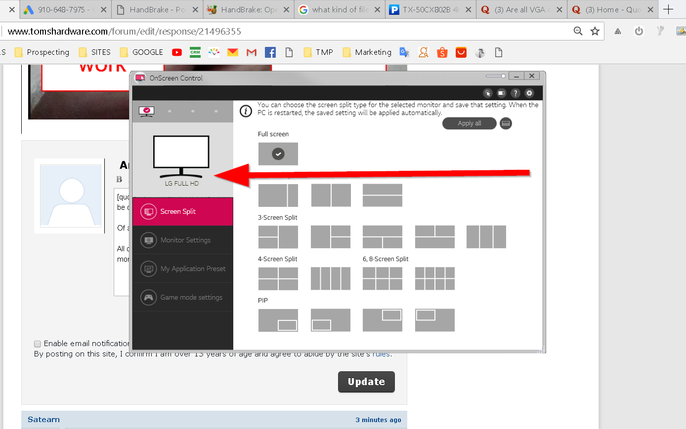
Task: Open My Application Preset menu item
Action: coord(183,269)
